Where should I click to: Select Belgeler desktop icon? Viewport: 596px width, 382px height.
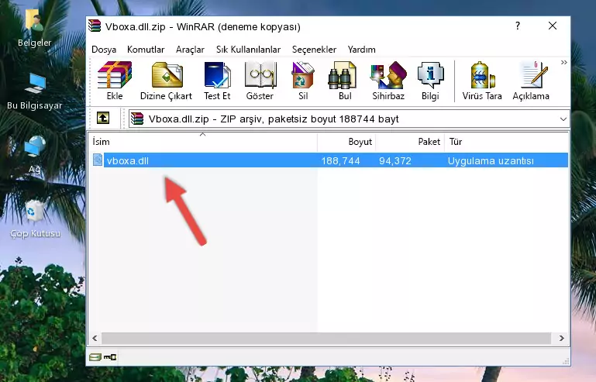click(34, 29)
